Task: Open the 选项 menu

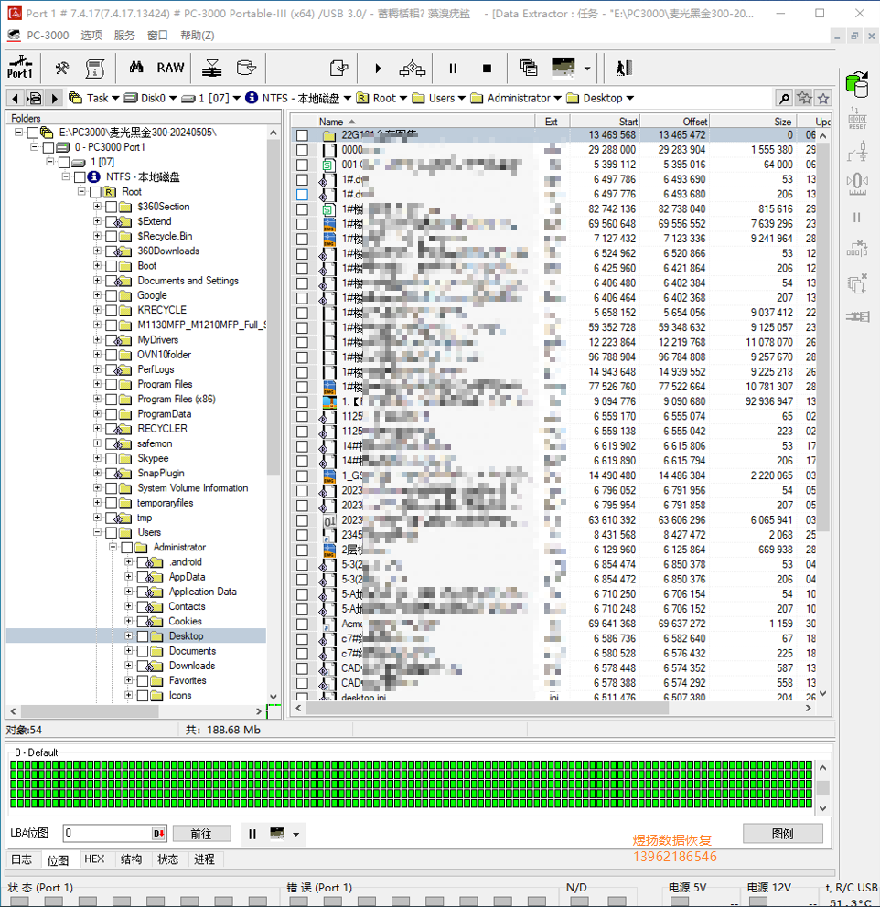Action: 91,36
